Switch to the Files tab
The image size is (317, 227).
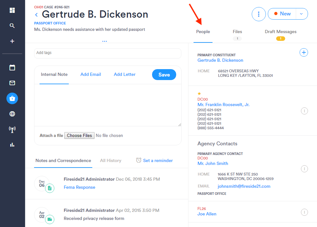[237, 32]
